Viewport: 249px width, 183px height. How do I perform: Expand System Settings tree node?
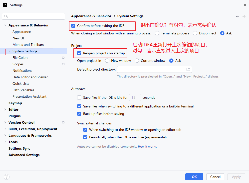[x=9, y=51]
